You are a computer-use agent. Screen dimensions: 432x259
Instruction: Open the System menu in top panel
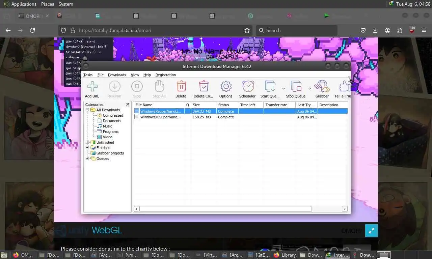tap(66, 4)
